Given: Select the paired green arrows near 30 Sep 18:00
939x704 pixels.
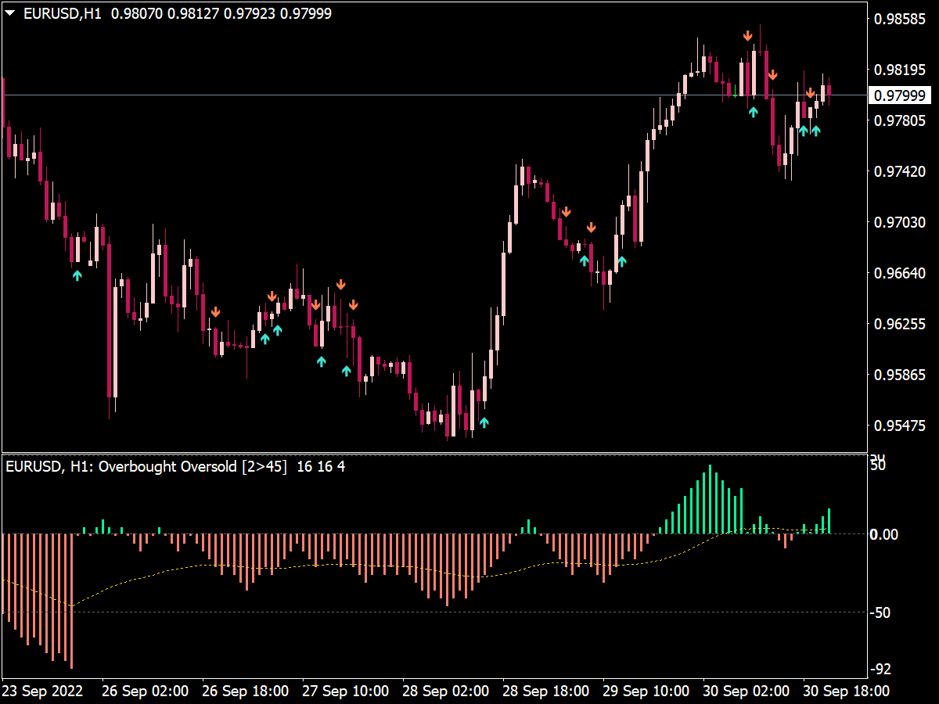Looking at the screenshot, I should click(x=809, y=129).
